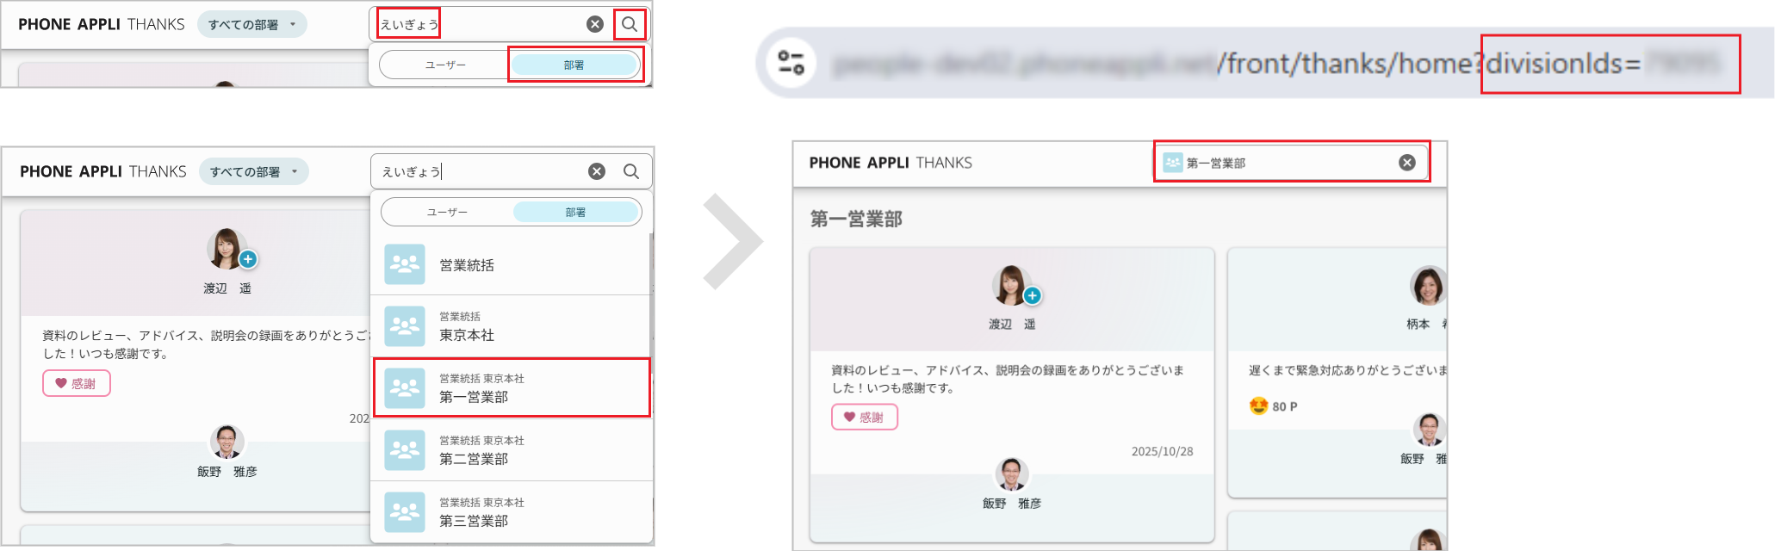Select 部署 toggle above the results list
The image size is (1775, 551).
(575, 212)
